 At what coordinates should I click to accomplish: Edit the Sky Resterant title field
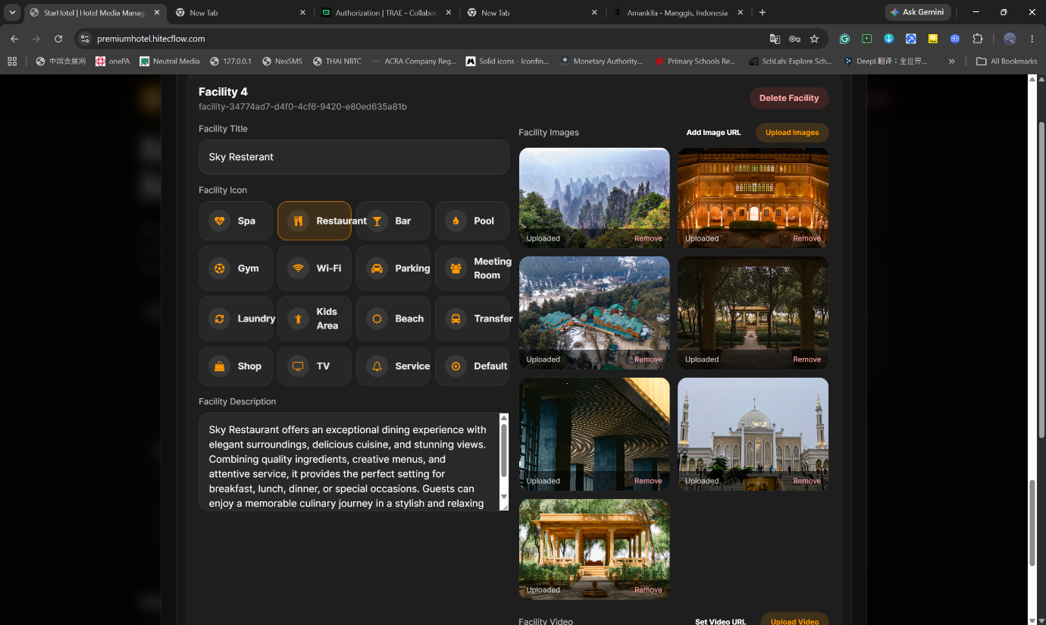point(354,157)
